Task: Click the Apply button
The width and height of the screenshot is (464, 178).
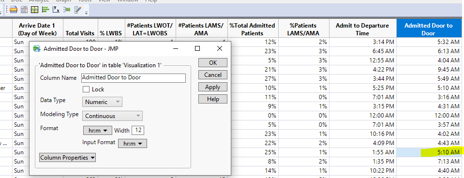Action: pos(213,87)
